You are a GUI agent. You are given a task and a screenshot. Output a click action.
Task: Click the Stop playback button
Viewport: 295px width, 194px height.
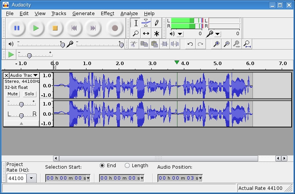(55, 28)
